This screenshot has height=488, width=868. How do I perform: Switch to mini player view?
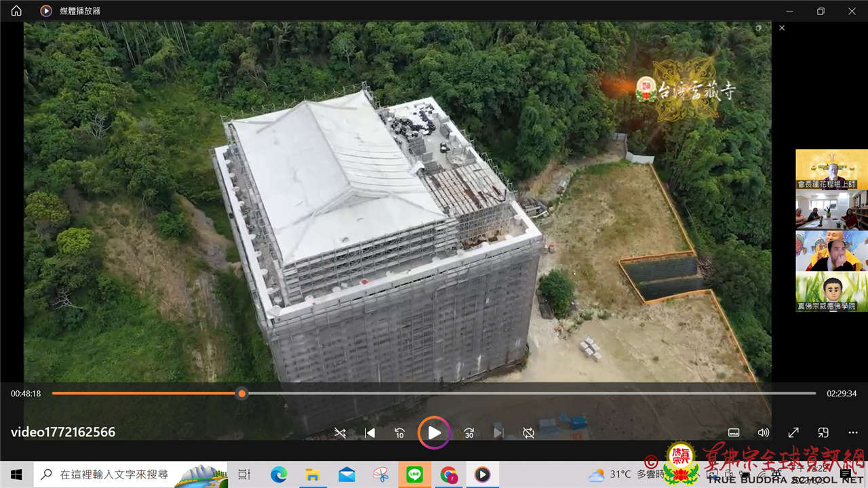coord(823,432)
